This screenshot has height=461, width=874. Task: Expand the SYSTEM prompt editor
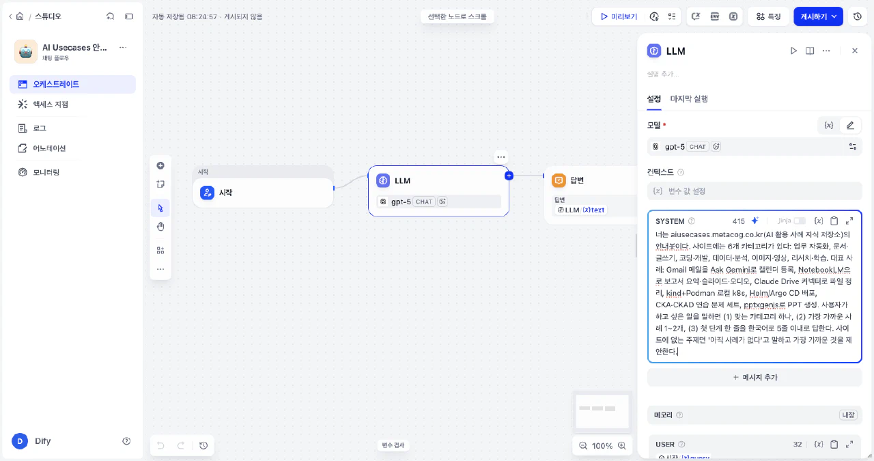tap(849, 221)
